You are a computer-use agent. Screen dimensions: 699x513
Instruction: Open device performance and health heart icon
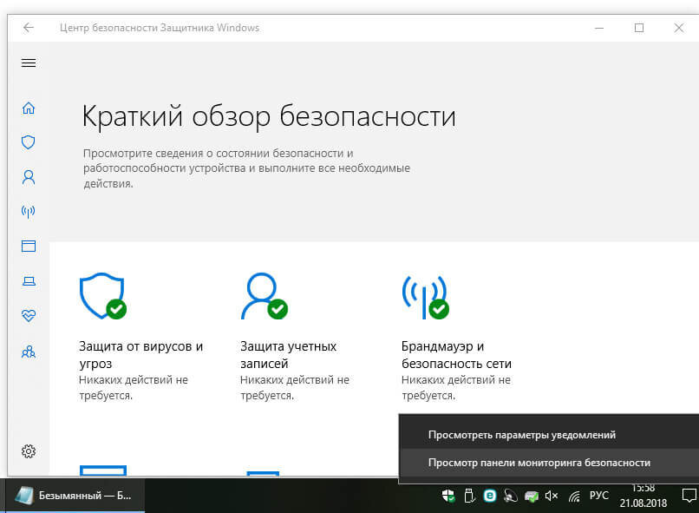(29, 316)
